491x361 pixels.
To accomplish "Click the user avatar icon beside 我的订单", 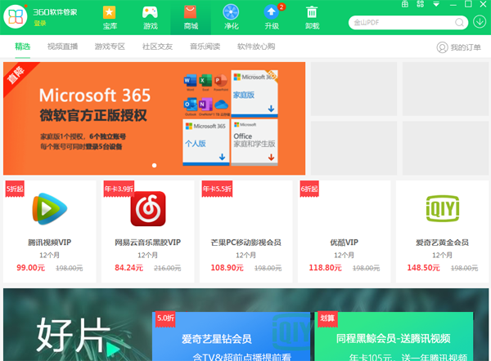I will [442, 47].
